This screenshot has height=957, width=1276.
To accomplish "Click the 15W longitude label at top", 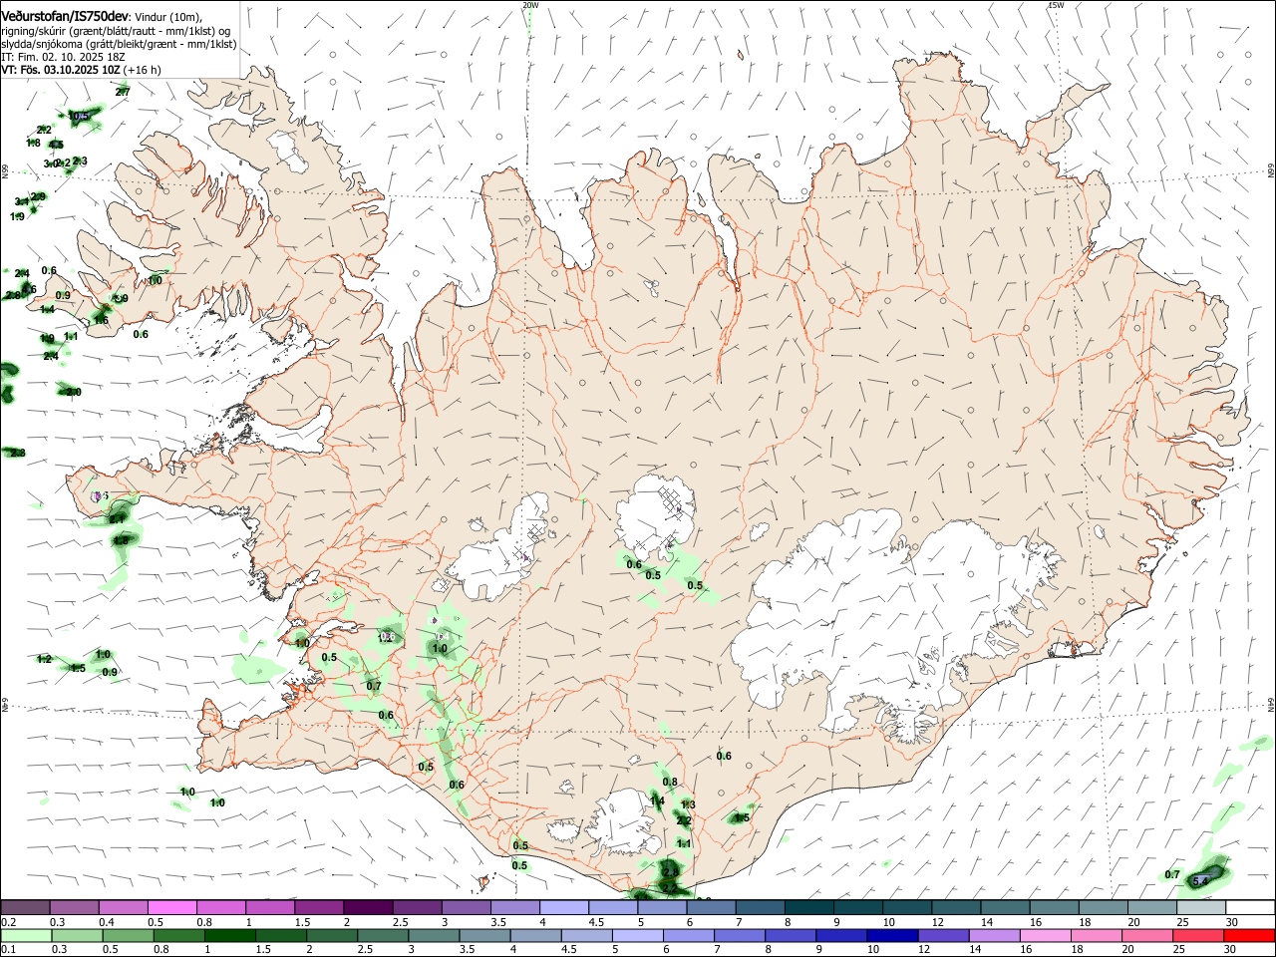I will click(x=1056, y=5).
